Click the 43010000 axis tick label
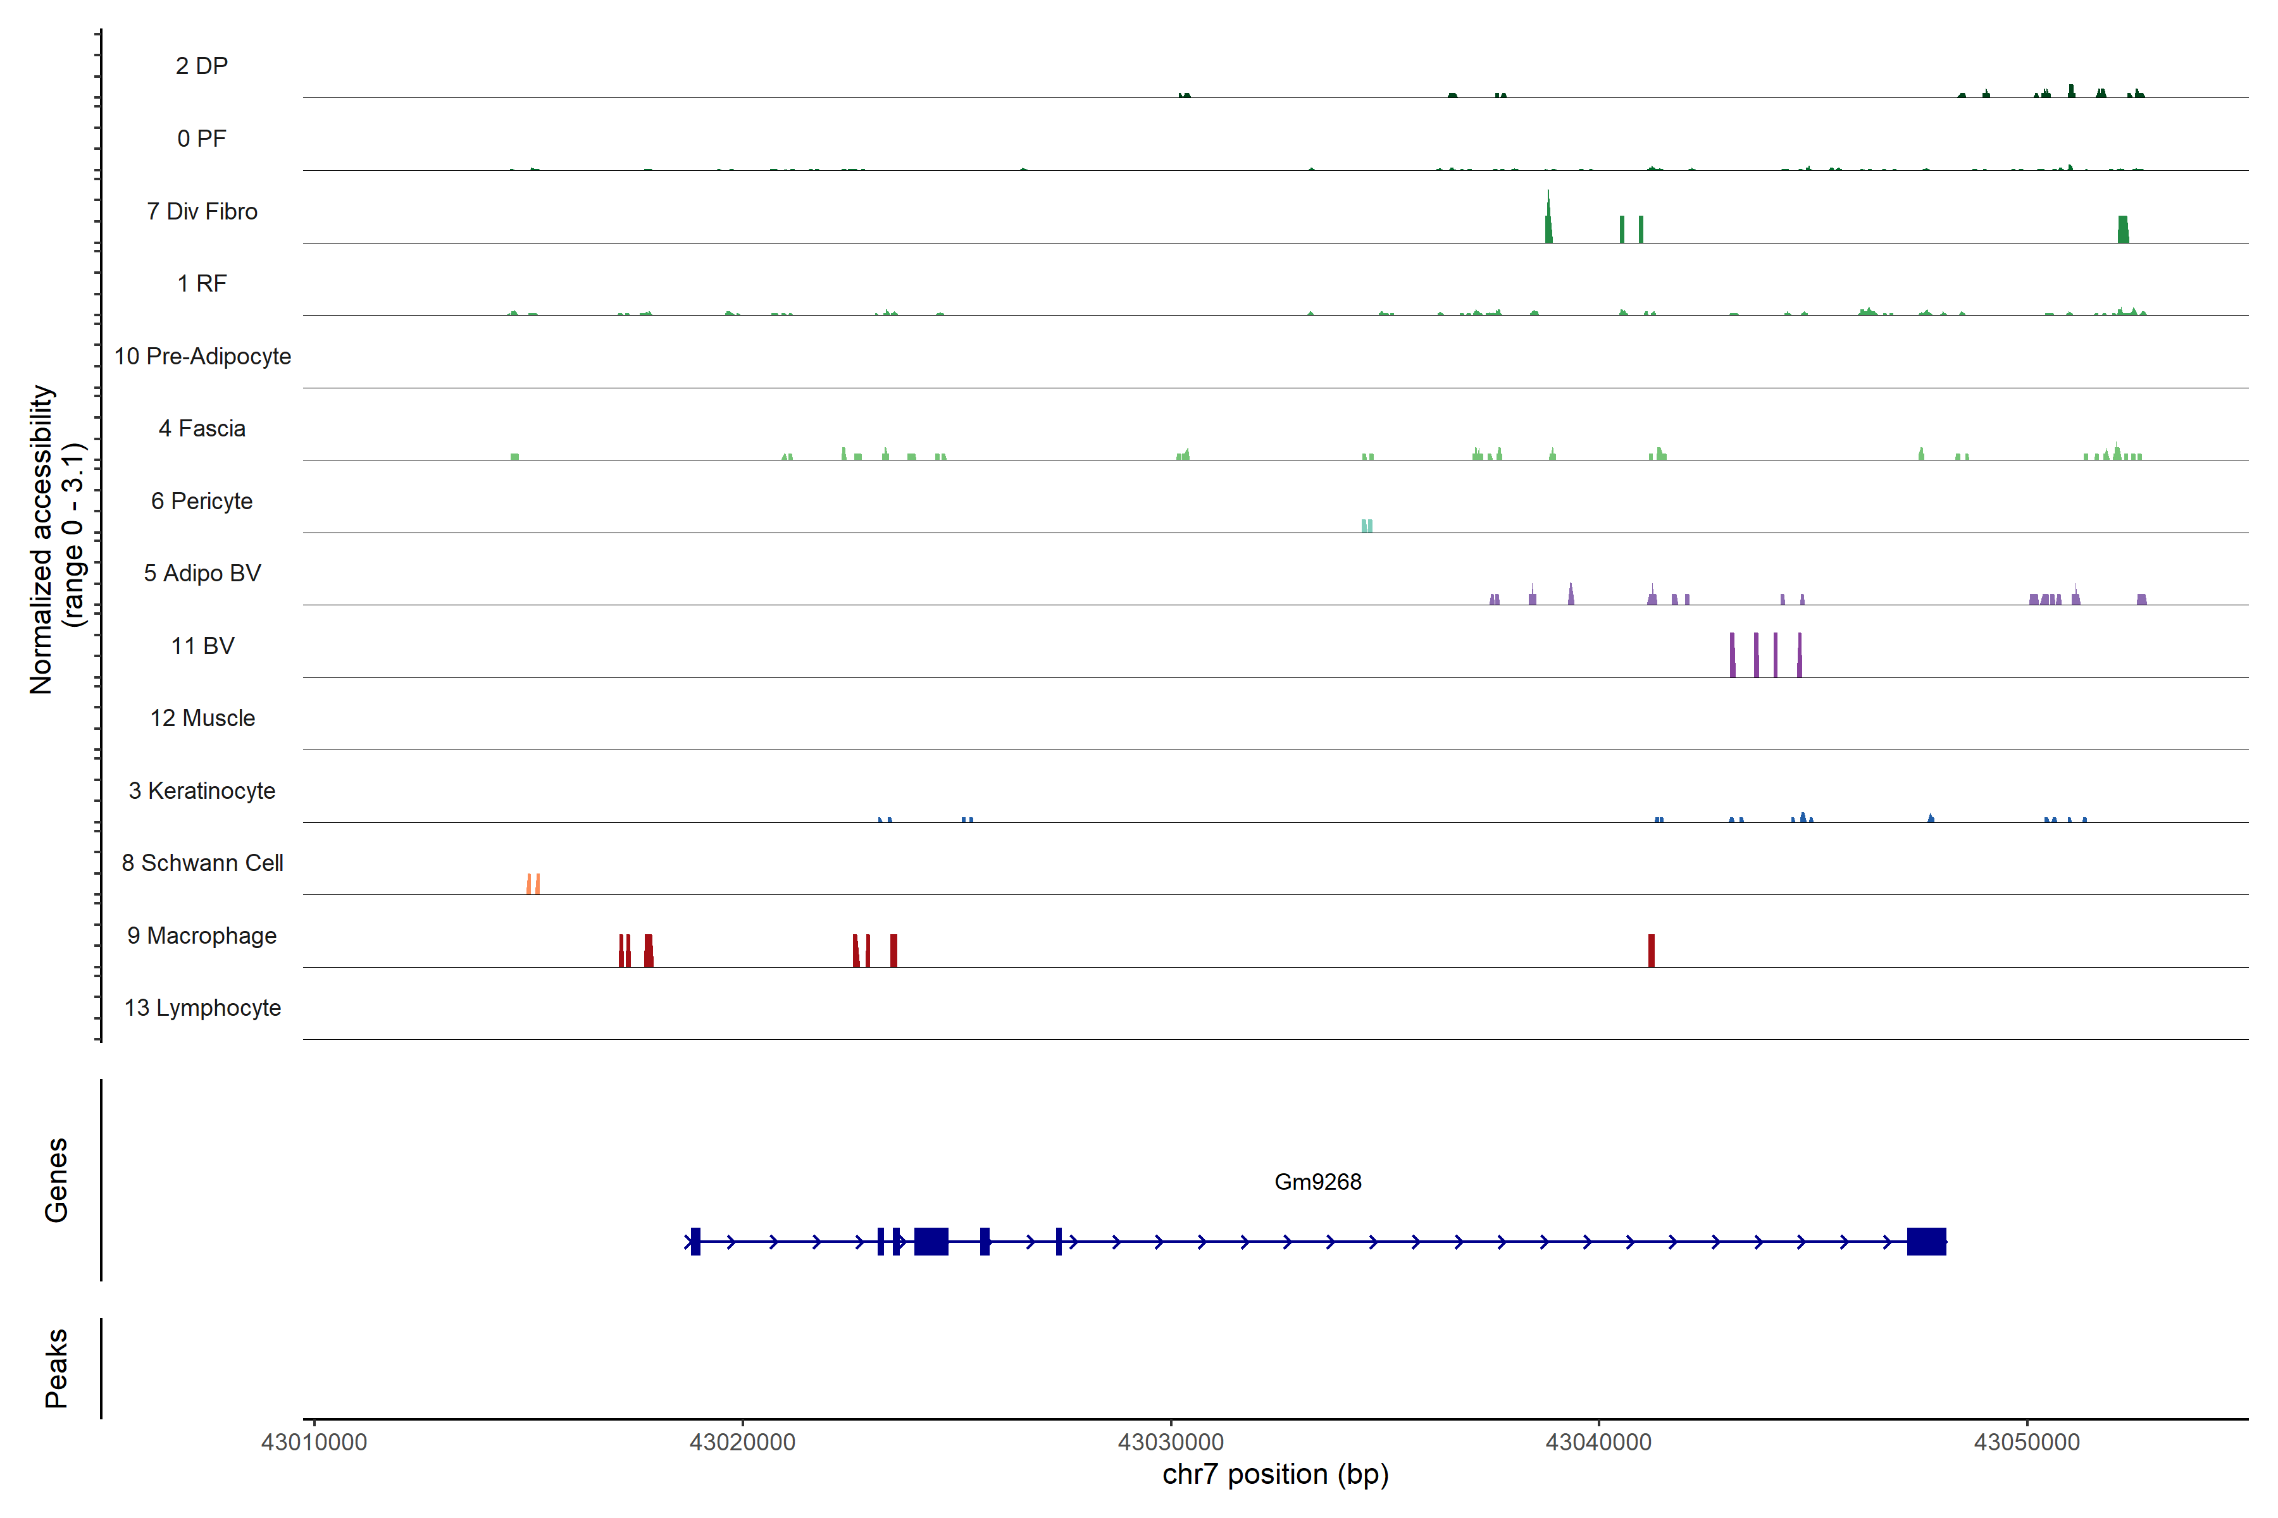Screen dimensions: 2278x1518 tap(314, 1441)
